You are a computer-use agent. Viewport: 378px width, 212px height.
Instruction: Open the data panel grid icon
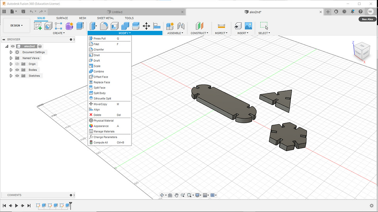(x=4, y=11)
